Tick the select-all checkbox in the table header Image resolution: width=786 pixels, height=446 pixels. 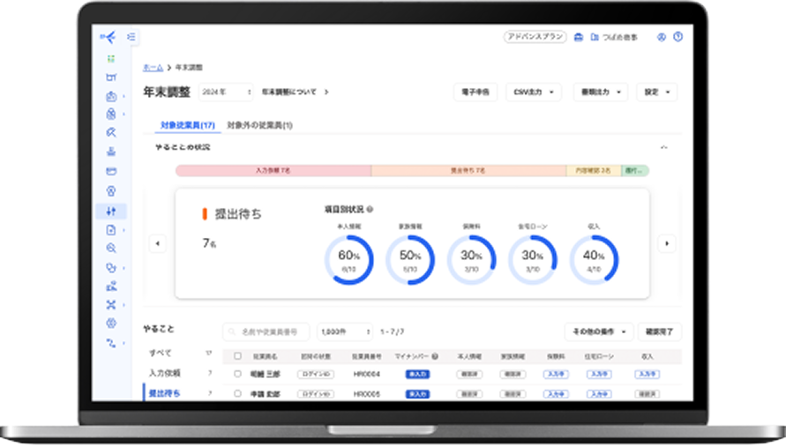coord(237,356)
